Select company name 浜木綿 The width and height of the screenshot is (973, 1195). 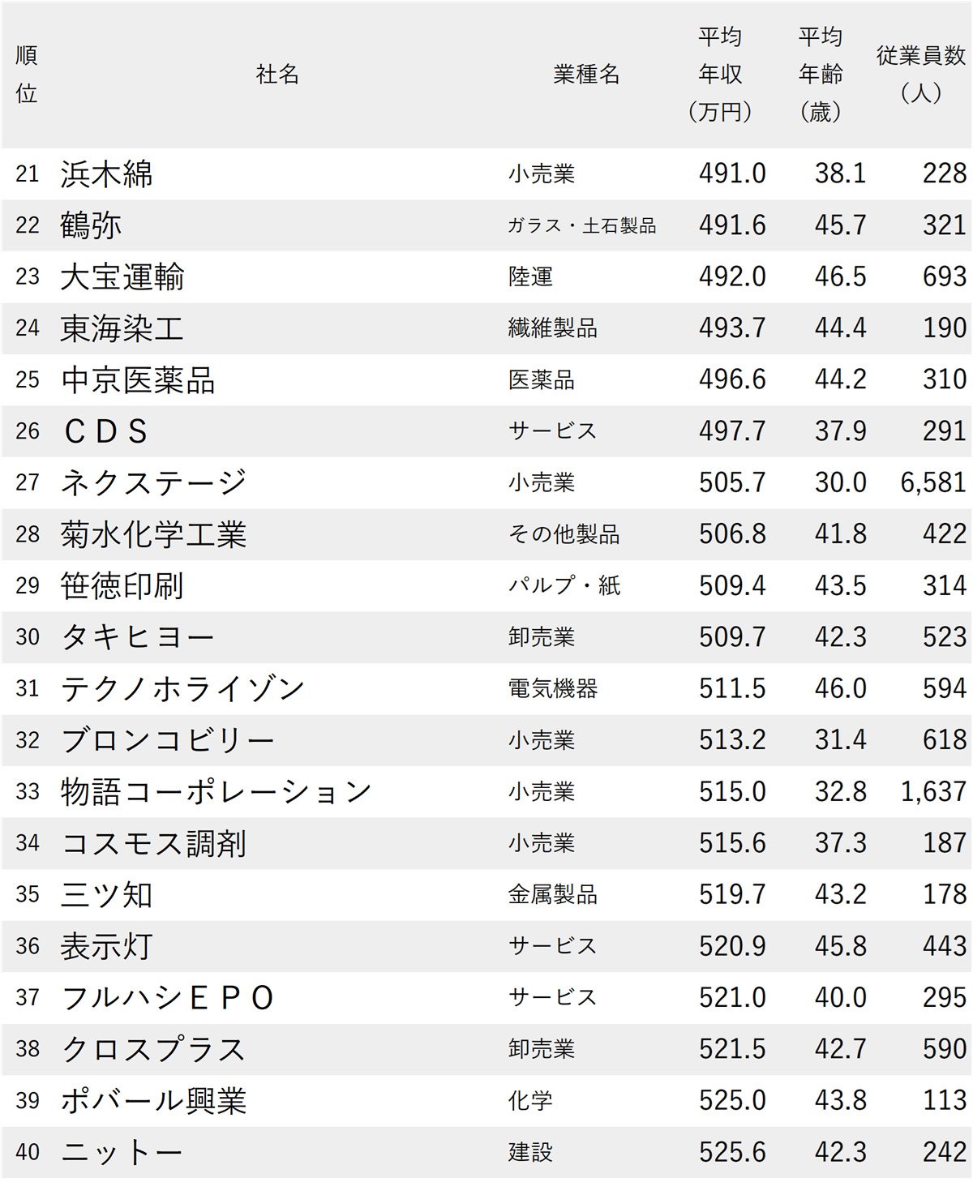pyautogui.click(x=107, y=173)
